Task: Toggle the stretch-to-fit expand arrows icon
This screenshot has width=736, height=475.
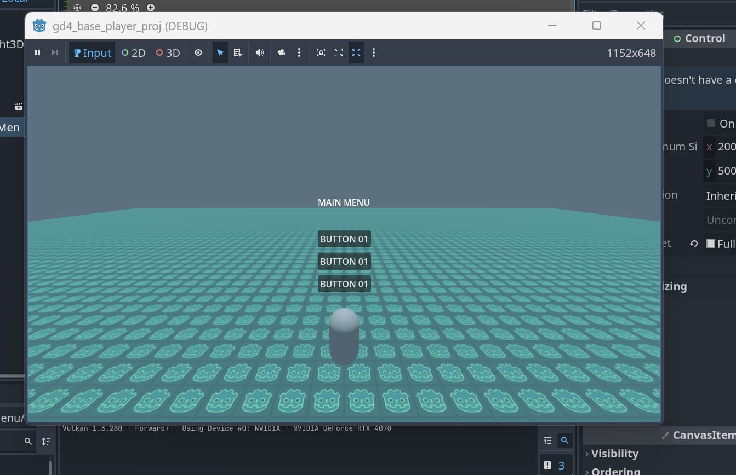Action: tap(356, 53)
